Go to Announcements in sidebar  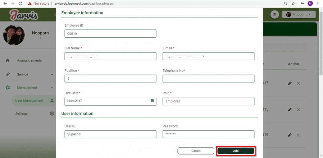(x=29, y=61)
